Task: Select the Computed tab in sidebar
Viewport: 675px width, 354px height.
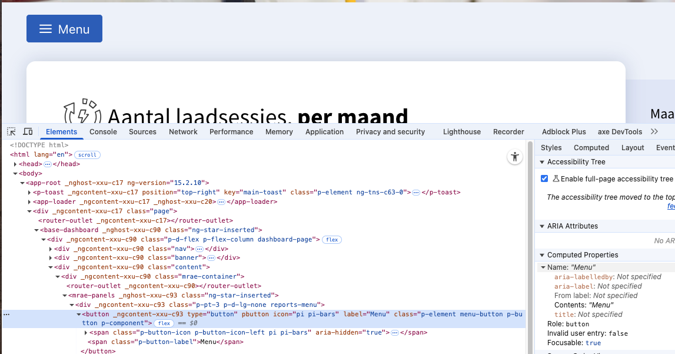Action: (591, 148)
